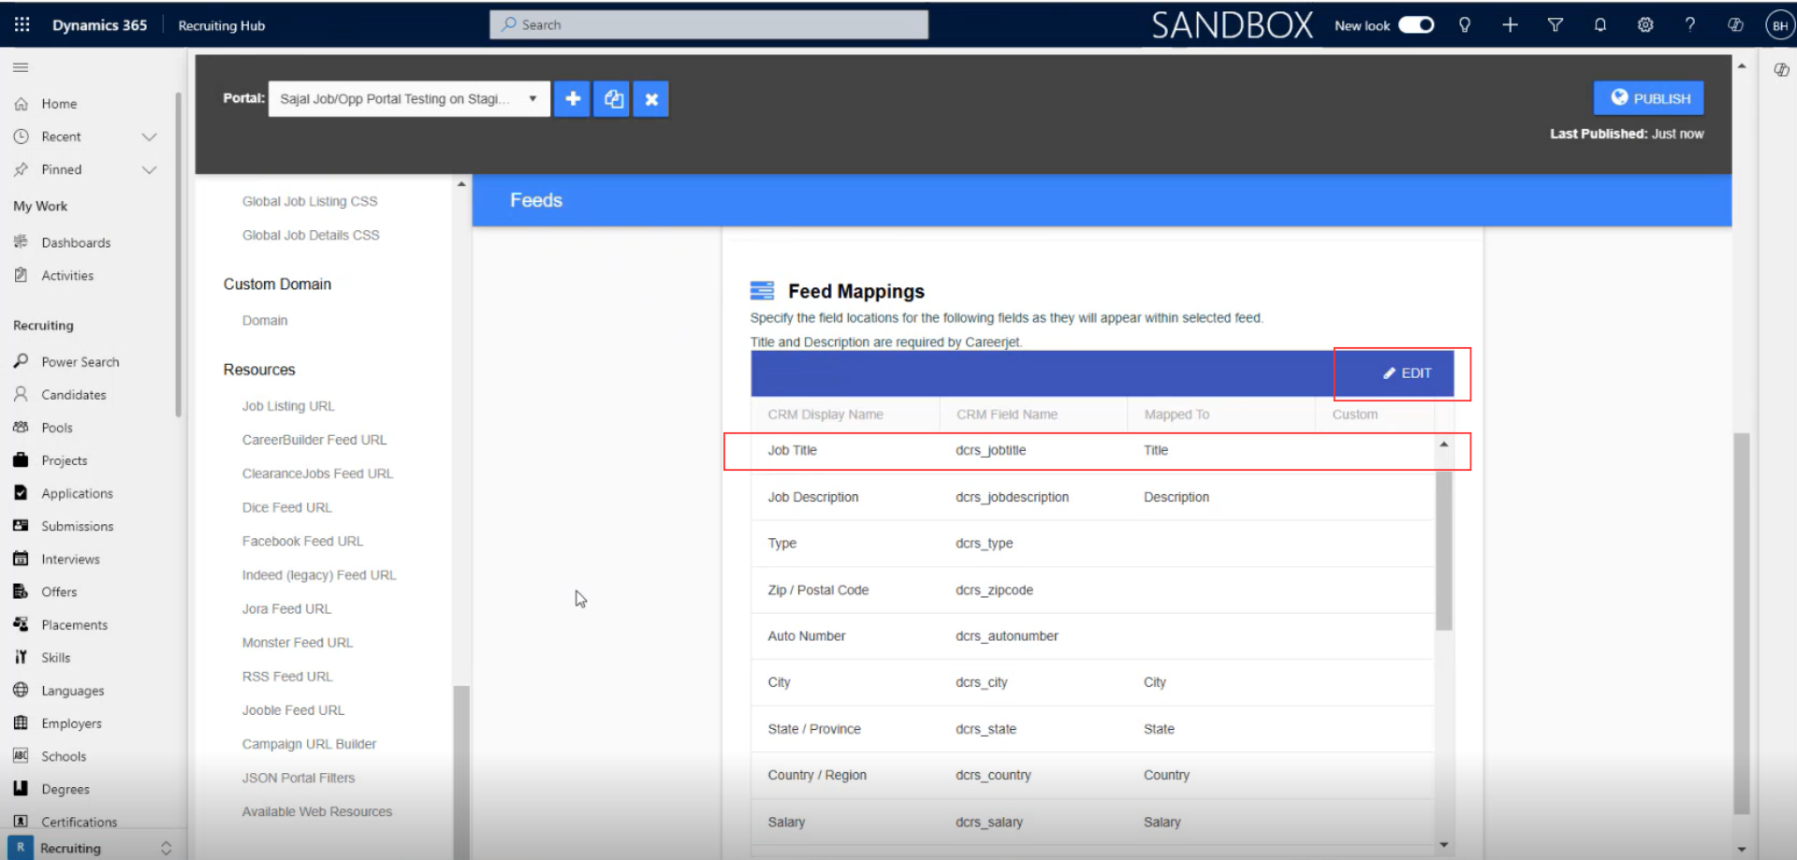Open Submissions in the sidebar
The width and height of the screenshot is (1797, 860).
pyautogui.click(x=77, y=526)
